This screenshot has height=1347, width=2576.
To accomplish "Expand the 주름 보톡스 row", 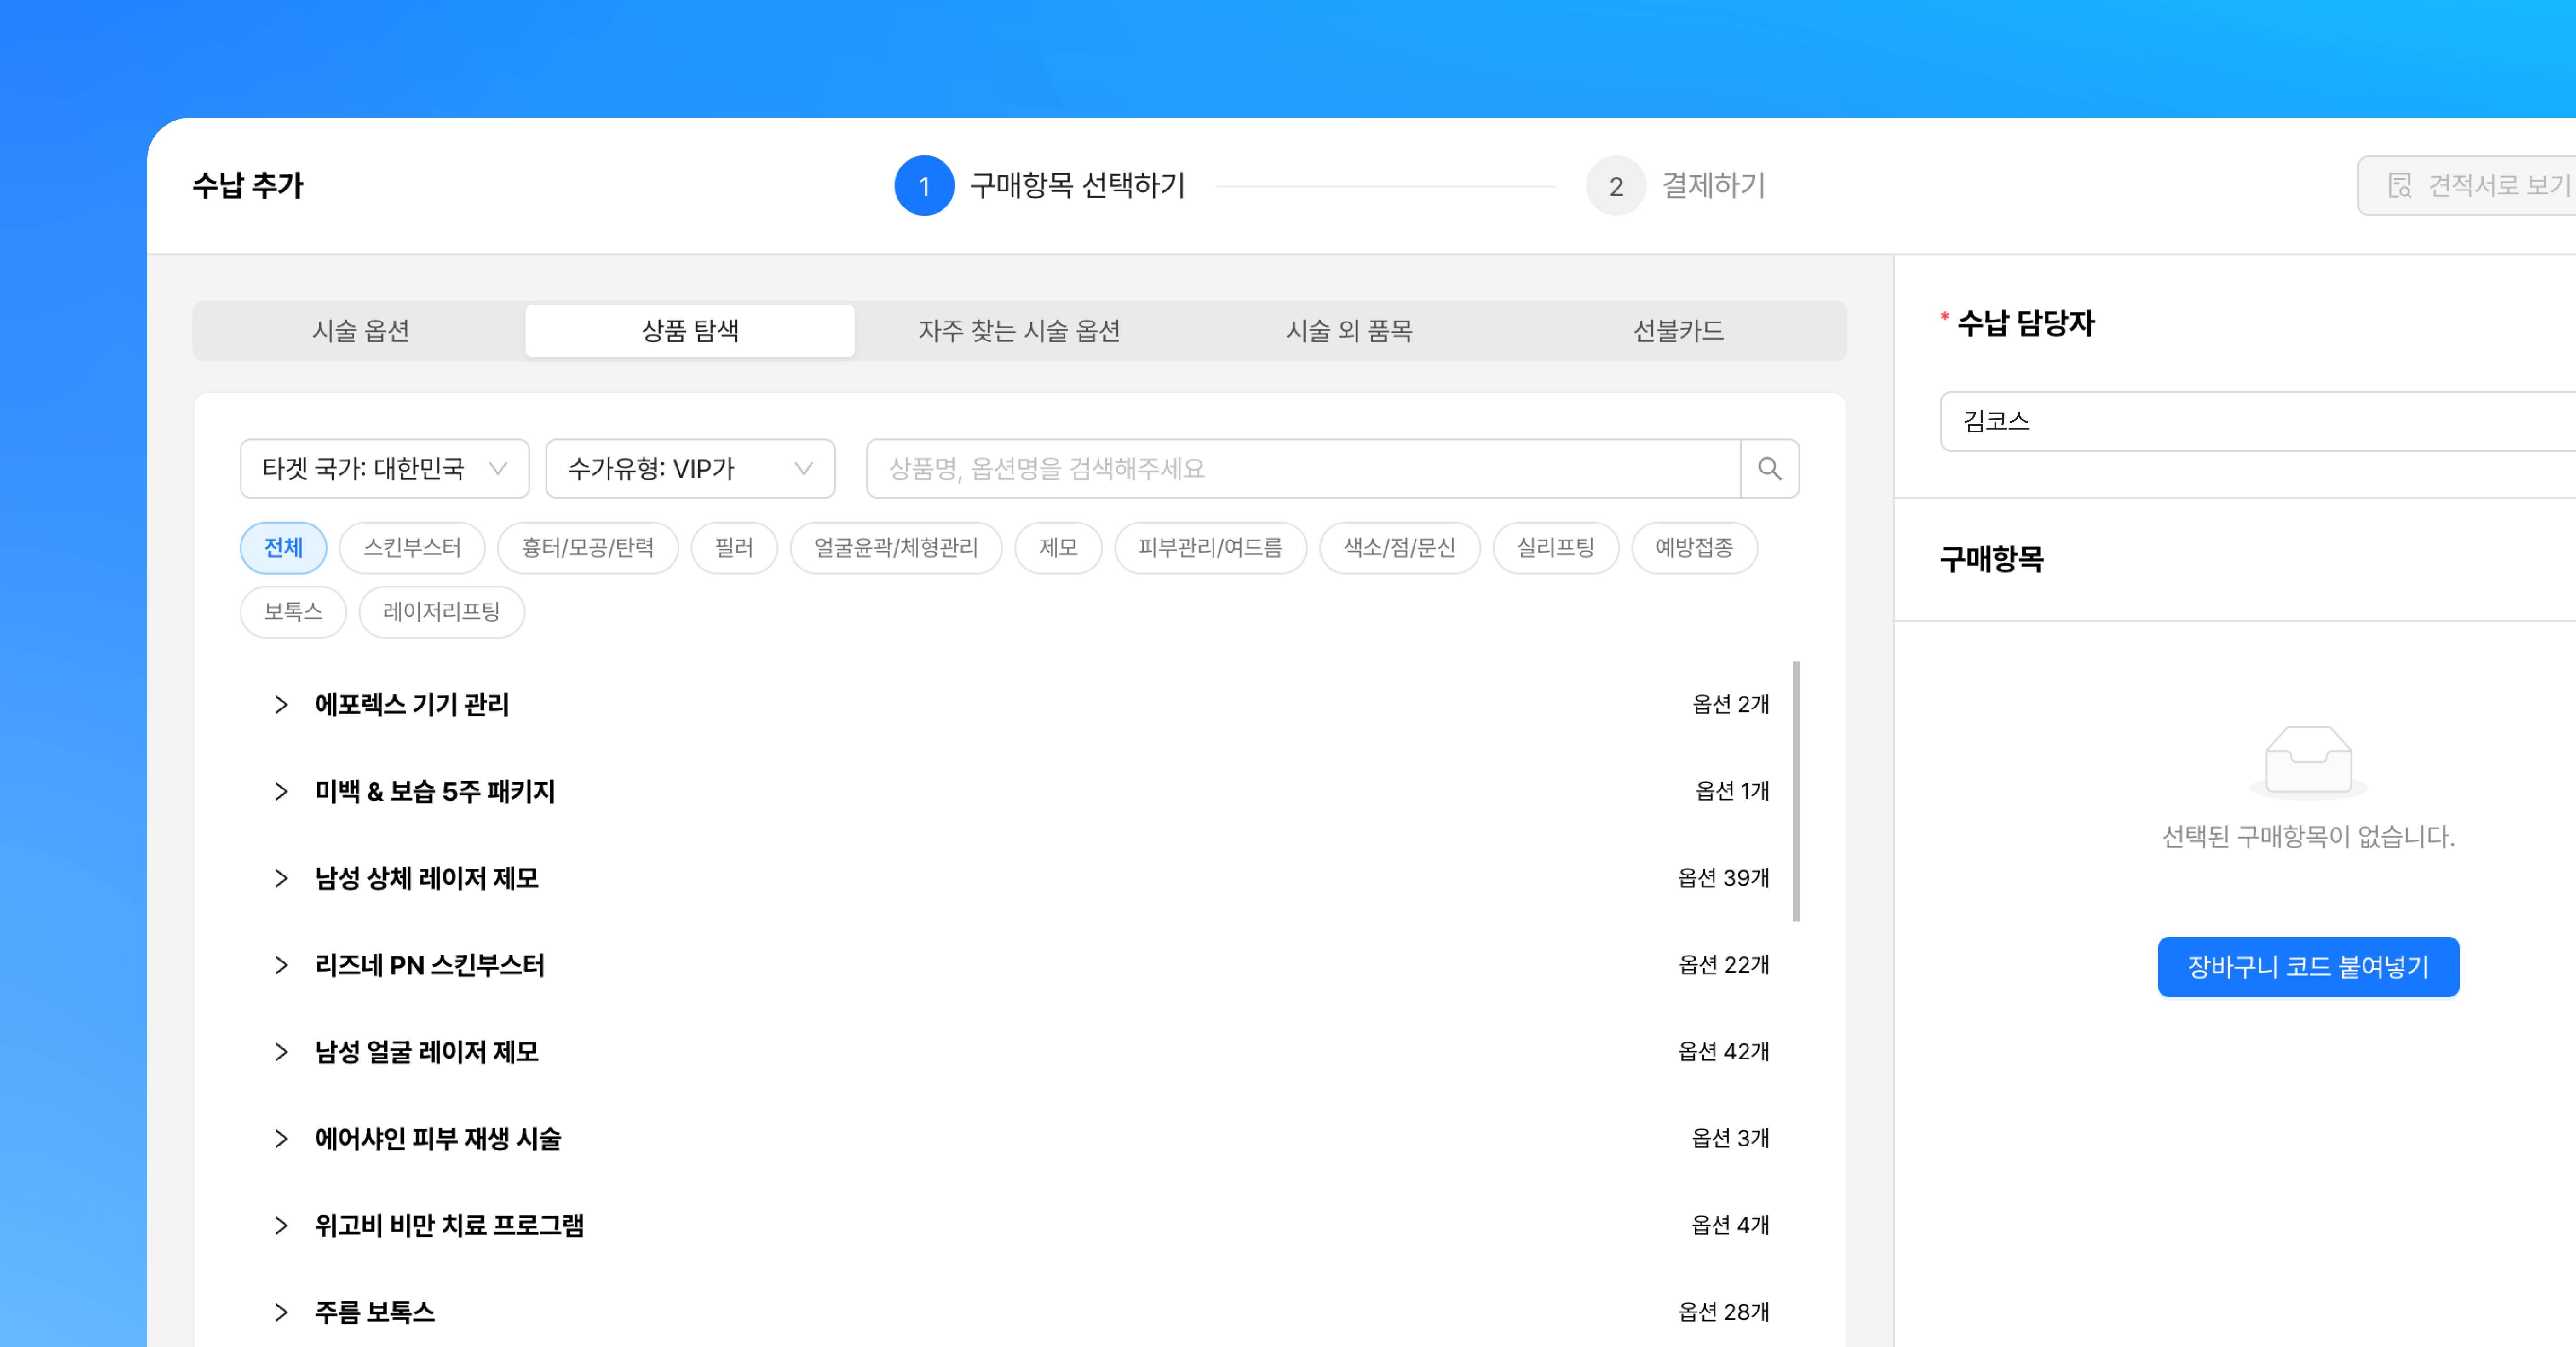I will pyautogui.click(x=281, y=1312).
